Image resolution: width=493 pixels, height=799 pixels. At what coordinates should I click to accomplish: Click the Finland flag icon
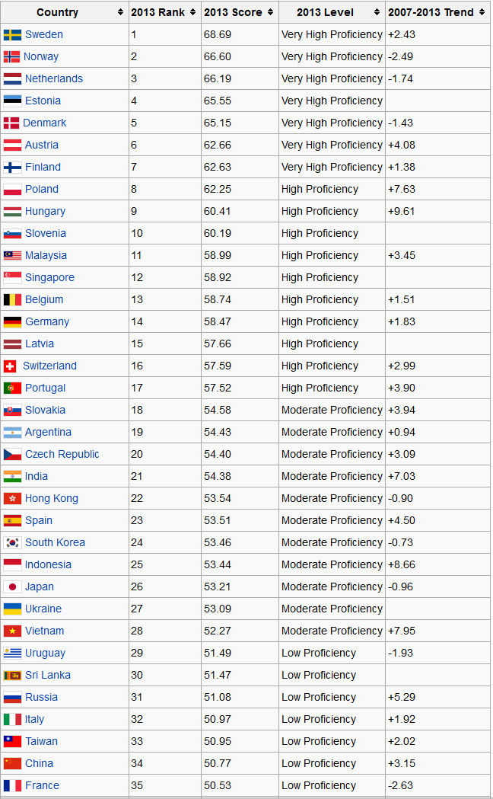tap(12, 167)
